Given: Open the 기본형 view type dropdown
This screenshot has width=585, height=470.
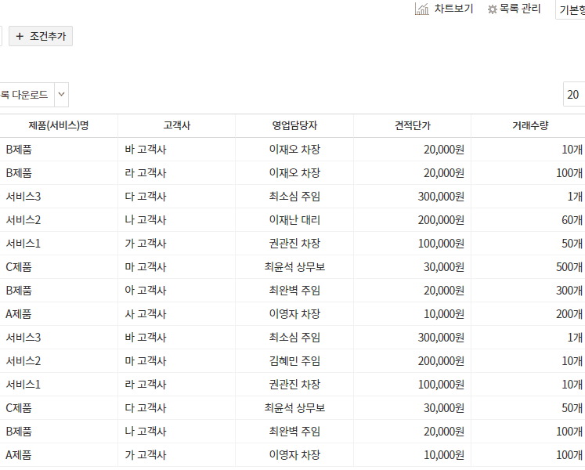Looking at the screenshot, I should 571,9.
